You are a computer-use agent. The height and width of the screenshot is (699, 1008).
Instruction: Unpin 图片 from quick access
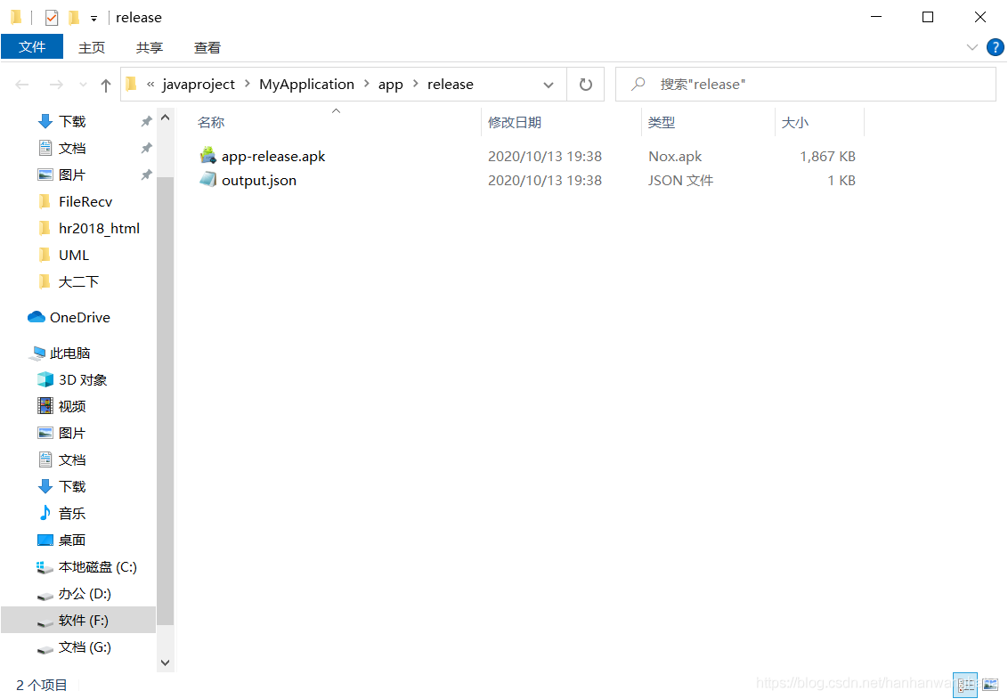pyautogui.click(x=146, y=175)
